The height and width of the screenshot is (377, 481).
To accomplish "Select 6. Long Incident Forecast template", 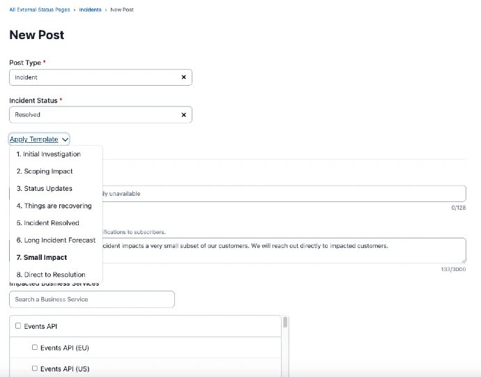I will tap(56, 240).
